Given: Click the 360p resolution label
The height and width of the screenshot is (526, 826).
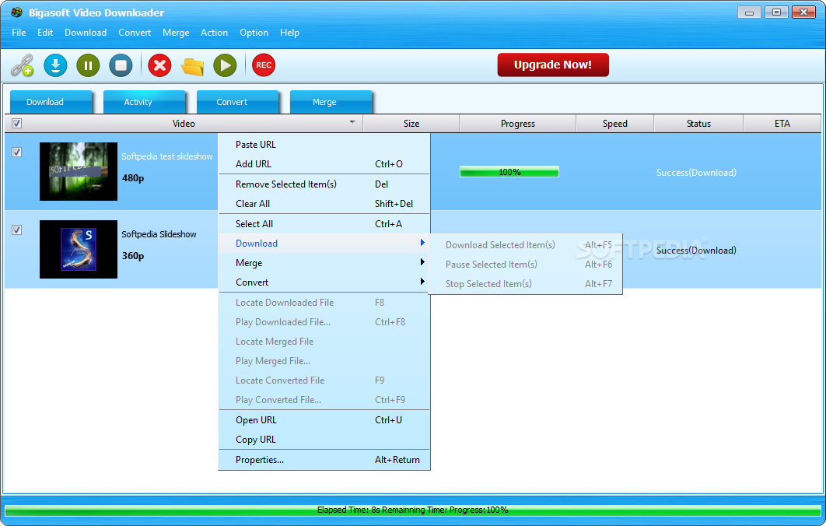Looking at the screenshot, I should (x=133, y=256).
